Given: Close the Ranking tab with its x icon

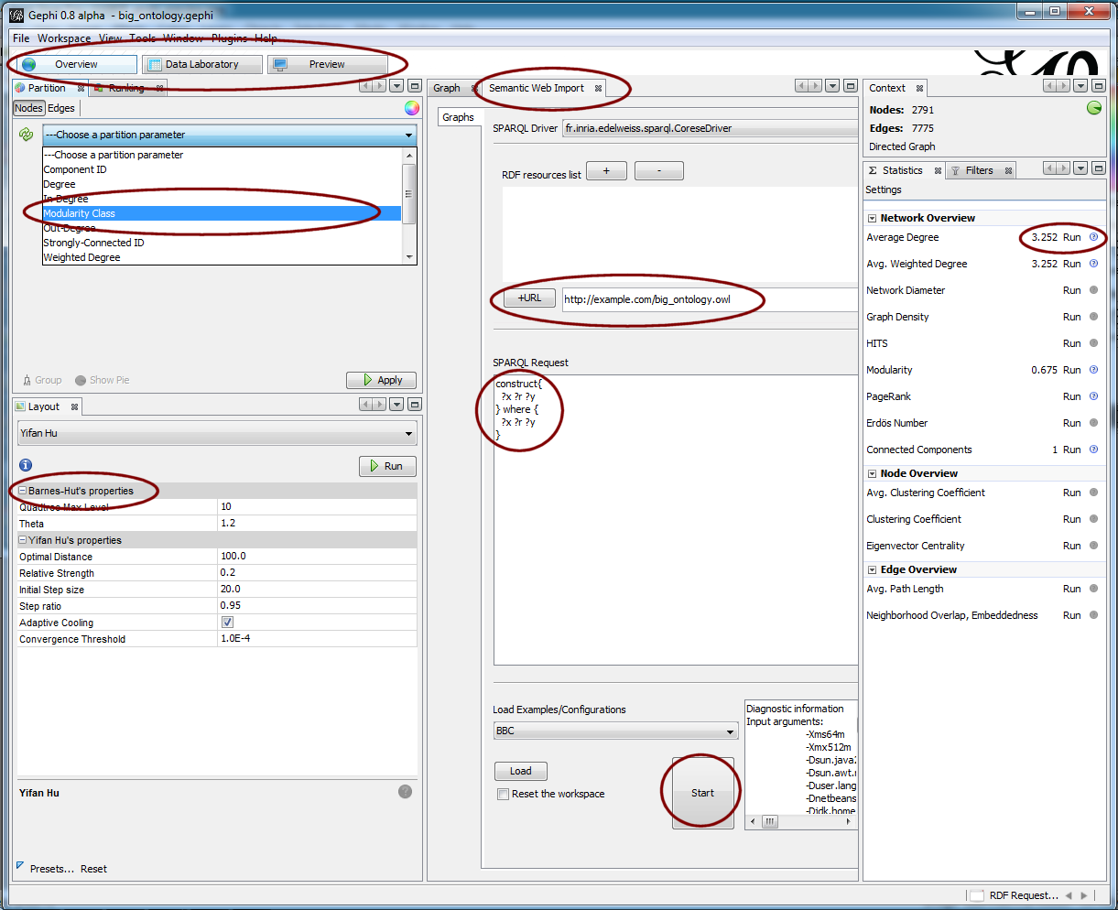Looking at the screenshot, I should [159, 88].
